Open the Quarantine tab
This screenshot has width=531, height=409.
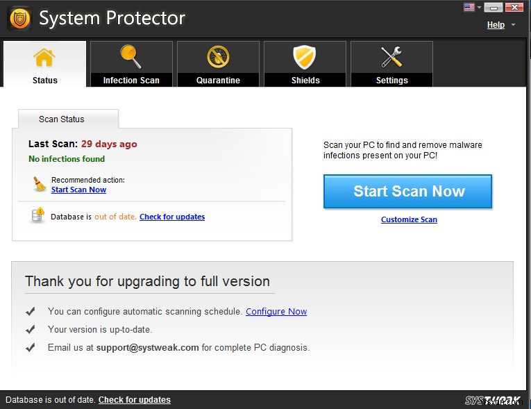point(218,64)
